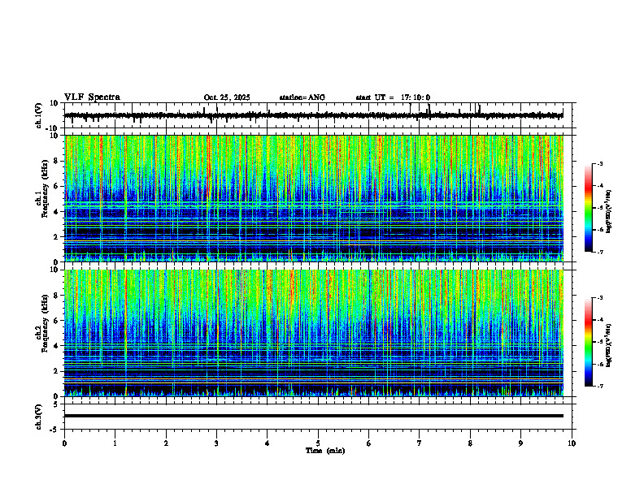644x497 pixels.
Task: Click inside the ch.2 spectrogram panel
Action: point(314,333)
